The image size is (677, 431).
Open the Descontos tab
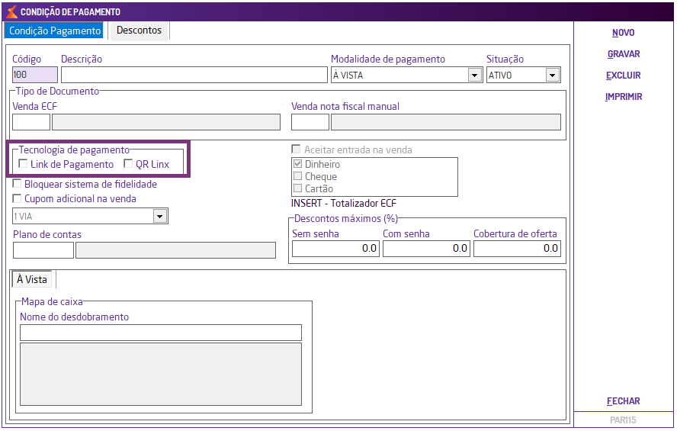coord(139,31)
